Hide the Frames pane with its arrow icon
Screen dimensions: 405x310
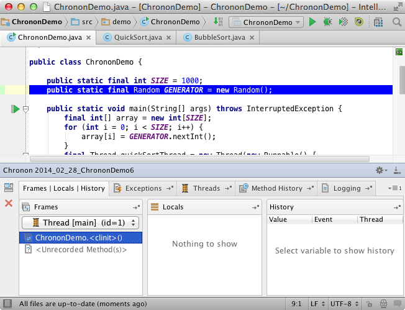137,207
